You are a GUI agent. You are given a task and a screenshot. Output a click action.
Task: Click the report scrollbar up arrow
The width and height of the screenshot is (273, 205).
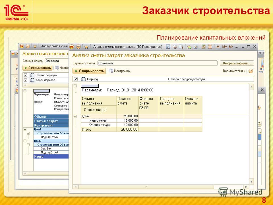tap(251, 87)
